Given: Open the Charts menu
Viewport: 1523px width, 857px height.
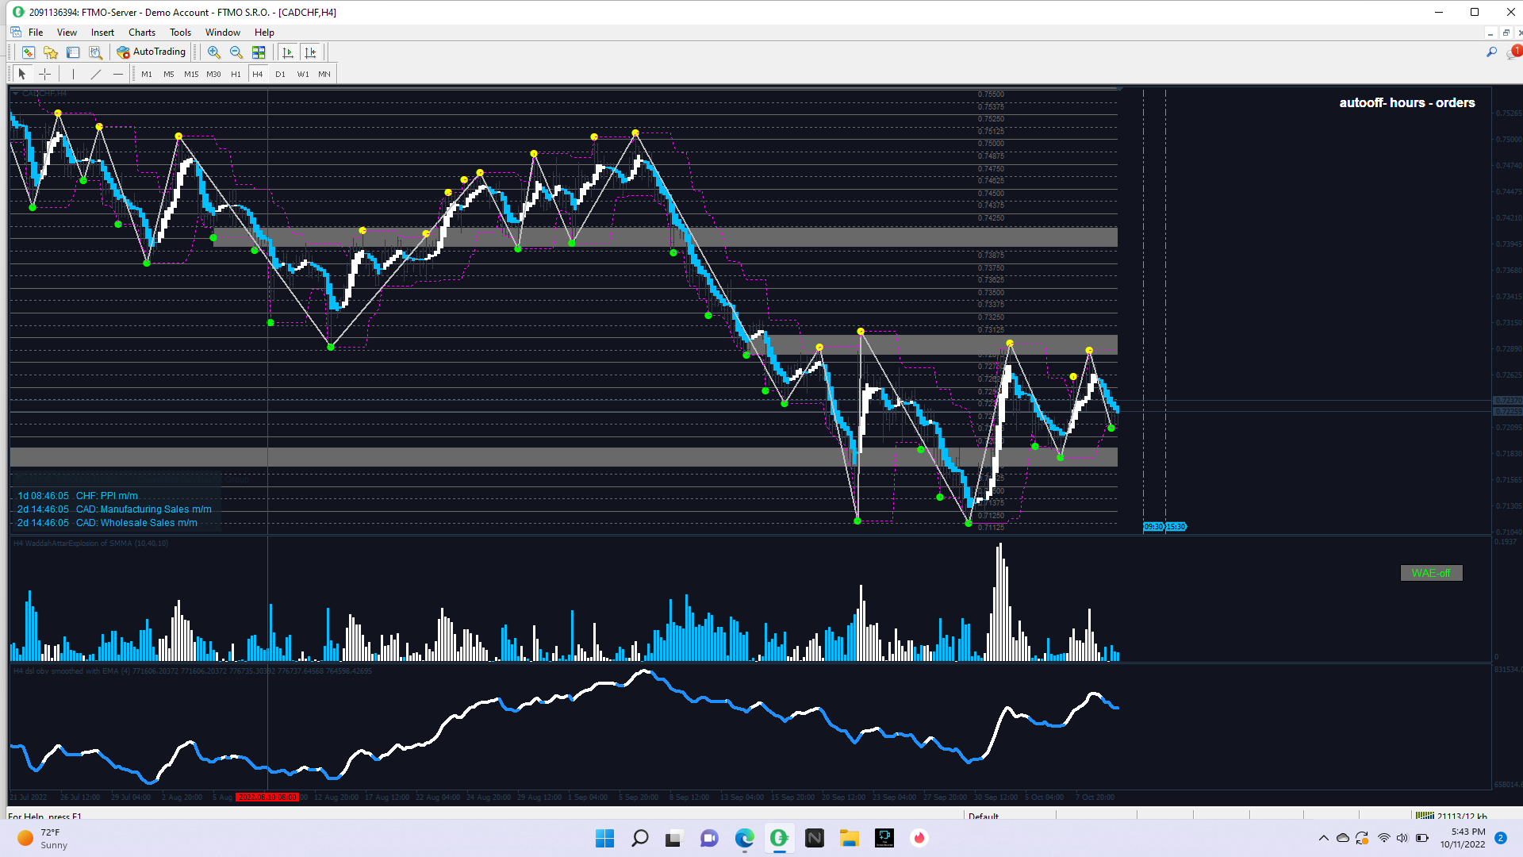Looking at the screenshot, I should [142, 33].
